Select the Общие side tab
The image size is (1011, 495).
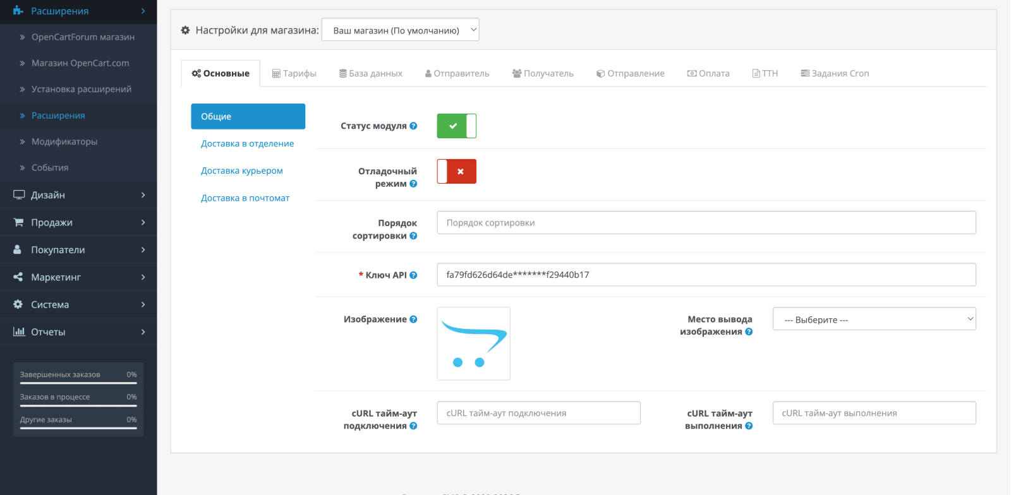coord(248,116)
